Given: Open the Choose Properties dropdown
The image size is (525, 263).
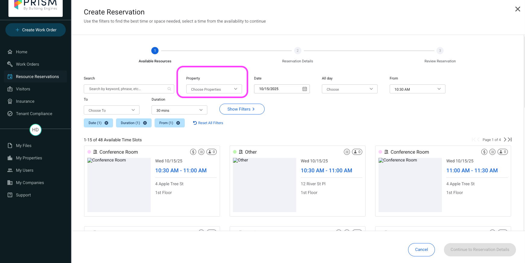Looking at the screenshot, I should 214,89.
